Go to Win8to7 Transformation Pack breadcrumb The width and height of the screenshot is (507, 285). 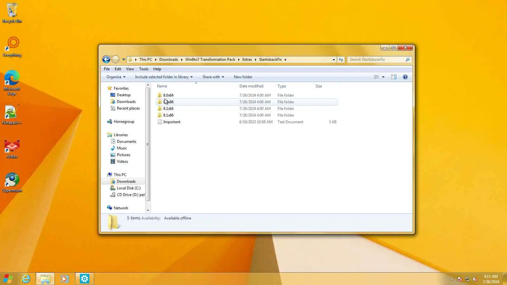point(210,60)
